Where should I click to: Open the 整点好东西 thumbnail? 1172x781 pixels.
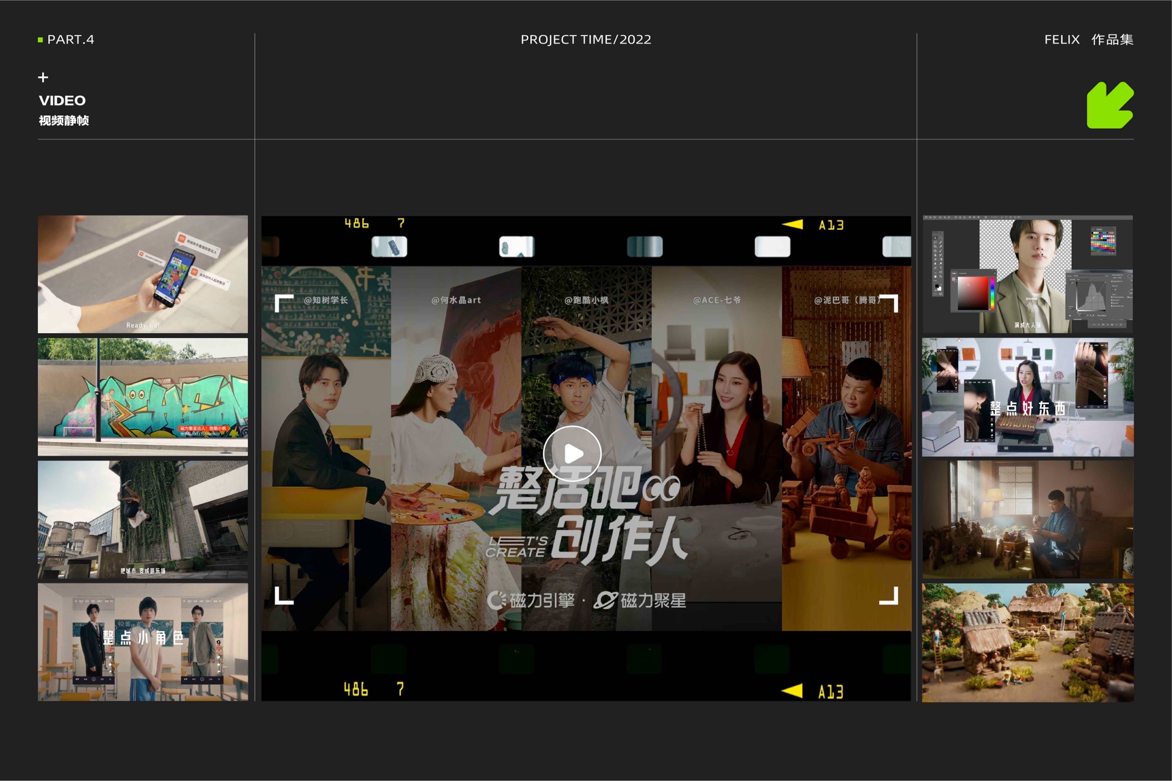click(x=1028, y=397)
